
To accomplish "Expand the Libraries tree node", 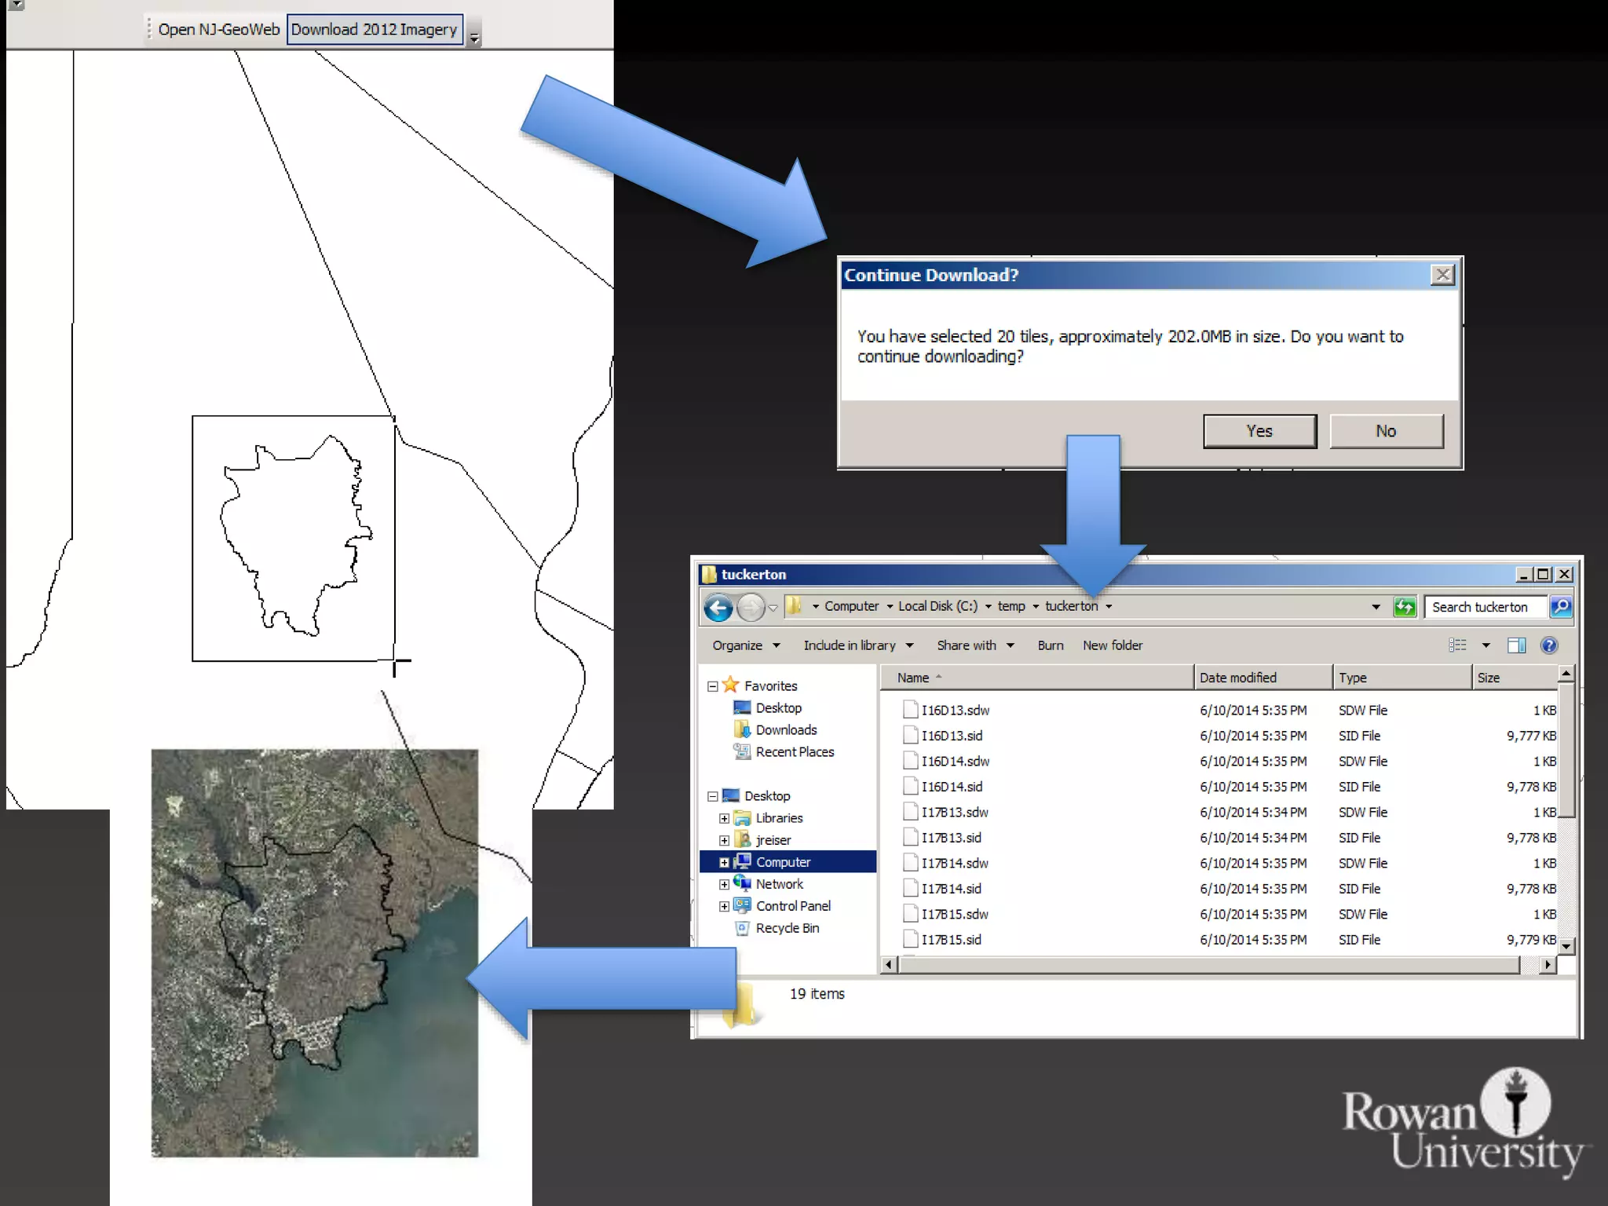I will [x=724, y=818].
